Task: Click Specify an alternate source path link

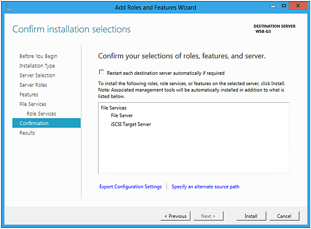Action: tap(205, 186)
